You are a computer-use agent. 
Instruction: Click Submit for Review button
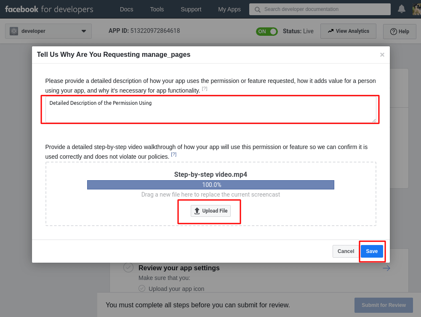click(x=384, y=305)
